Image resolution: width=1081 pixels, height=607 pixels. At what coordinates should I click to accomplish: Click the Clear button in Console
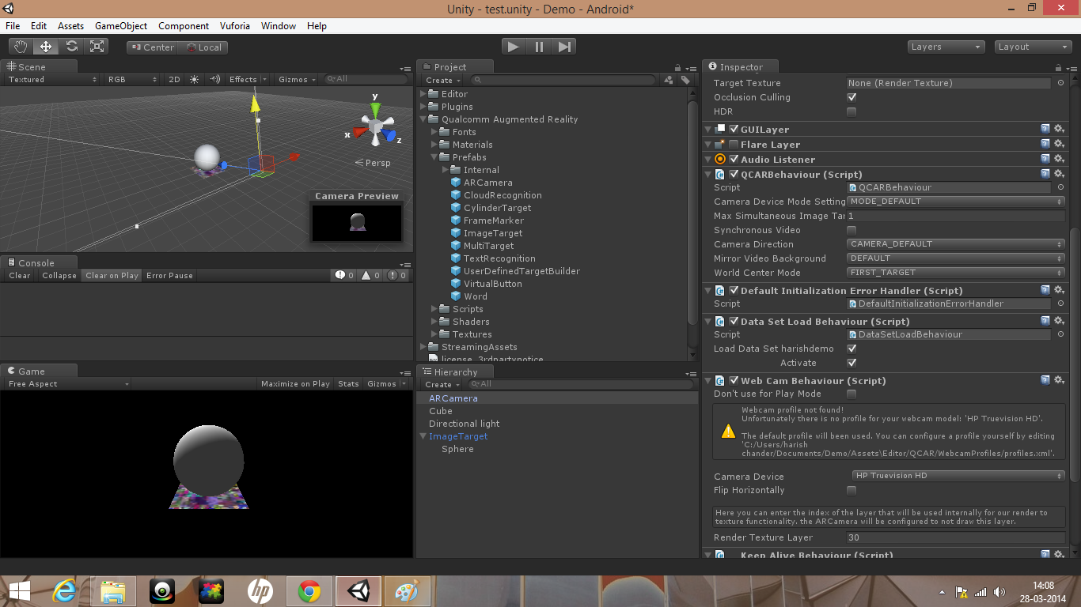[20, 276]
